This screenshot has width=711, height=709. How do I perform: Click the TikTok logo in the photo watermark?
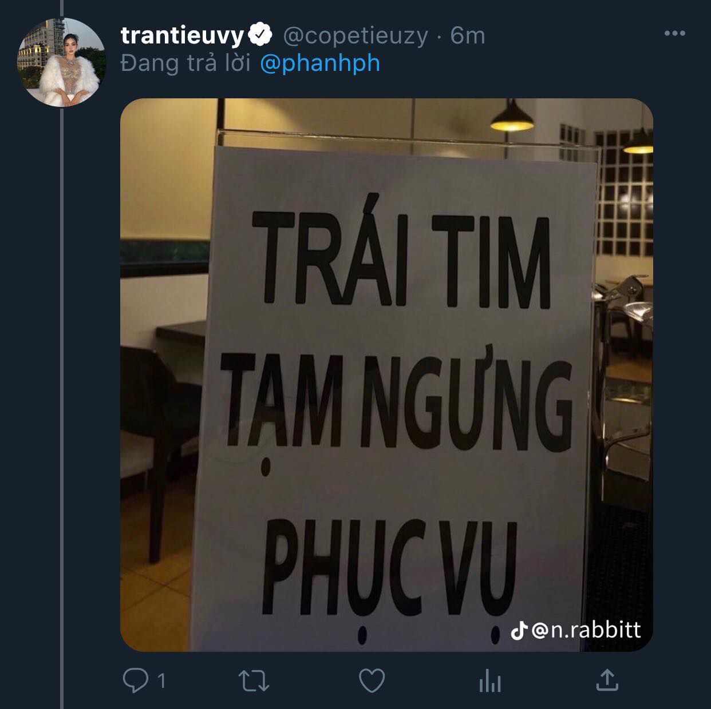(519, 630)
